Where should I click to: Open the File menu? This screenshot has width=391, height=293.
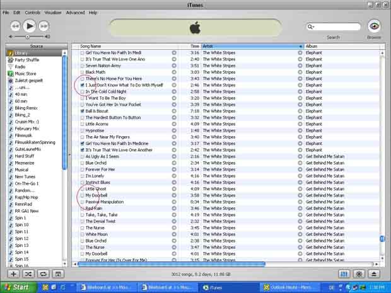coord(6,13)
